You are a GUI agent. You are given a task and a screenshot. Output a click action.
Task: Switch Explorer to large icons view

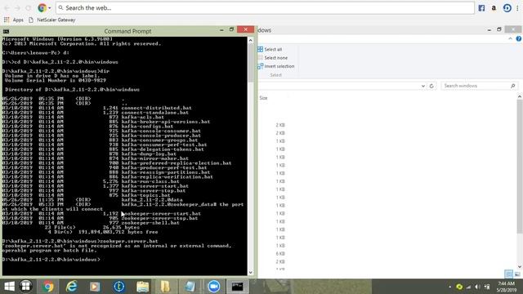coord(517,274)
